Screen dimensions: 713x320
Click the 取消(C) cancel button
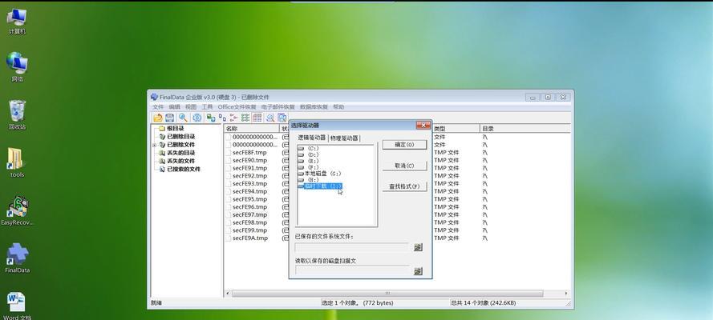404,166
